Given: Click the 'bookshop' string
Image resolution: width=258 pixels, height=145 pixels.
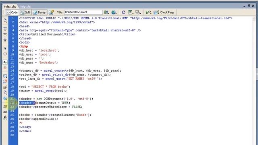Looking at the screenshot, I should [48, 62].
